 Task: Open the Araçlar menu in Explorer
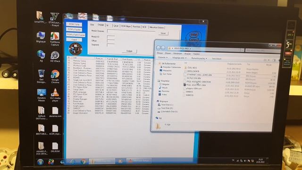point(187,54)
